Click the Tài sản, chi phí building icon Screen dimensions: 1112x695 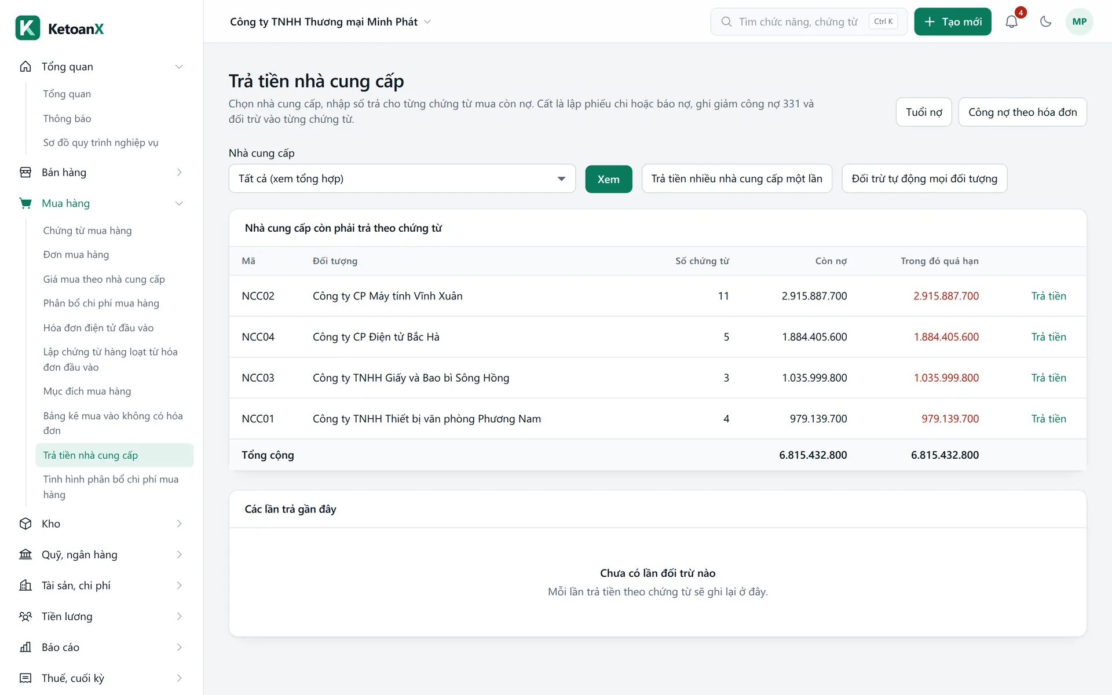pos(25,586)
